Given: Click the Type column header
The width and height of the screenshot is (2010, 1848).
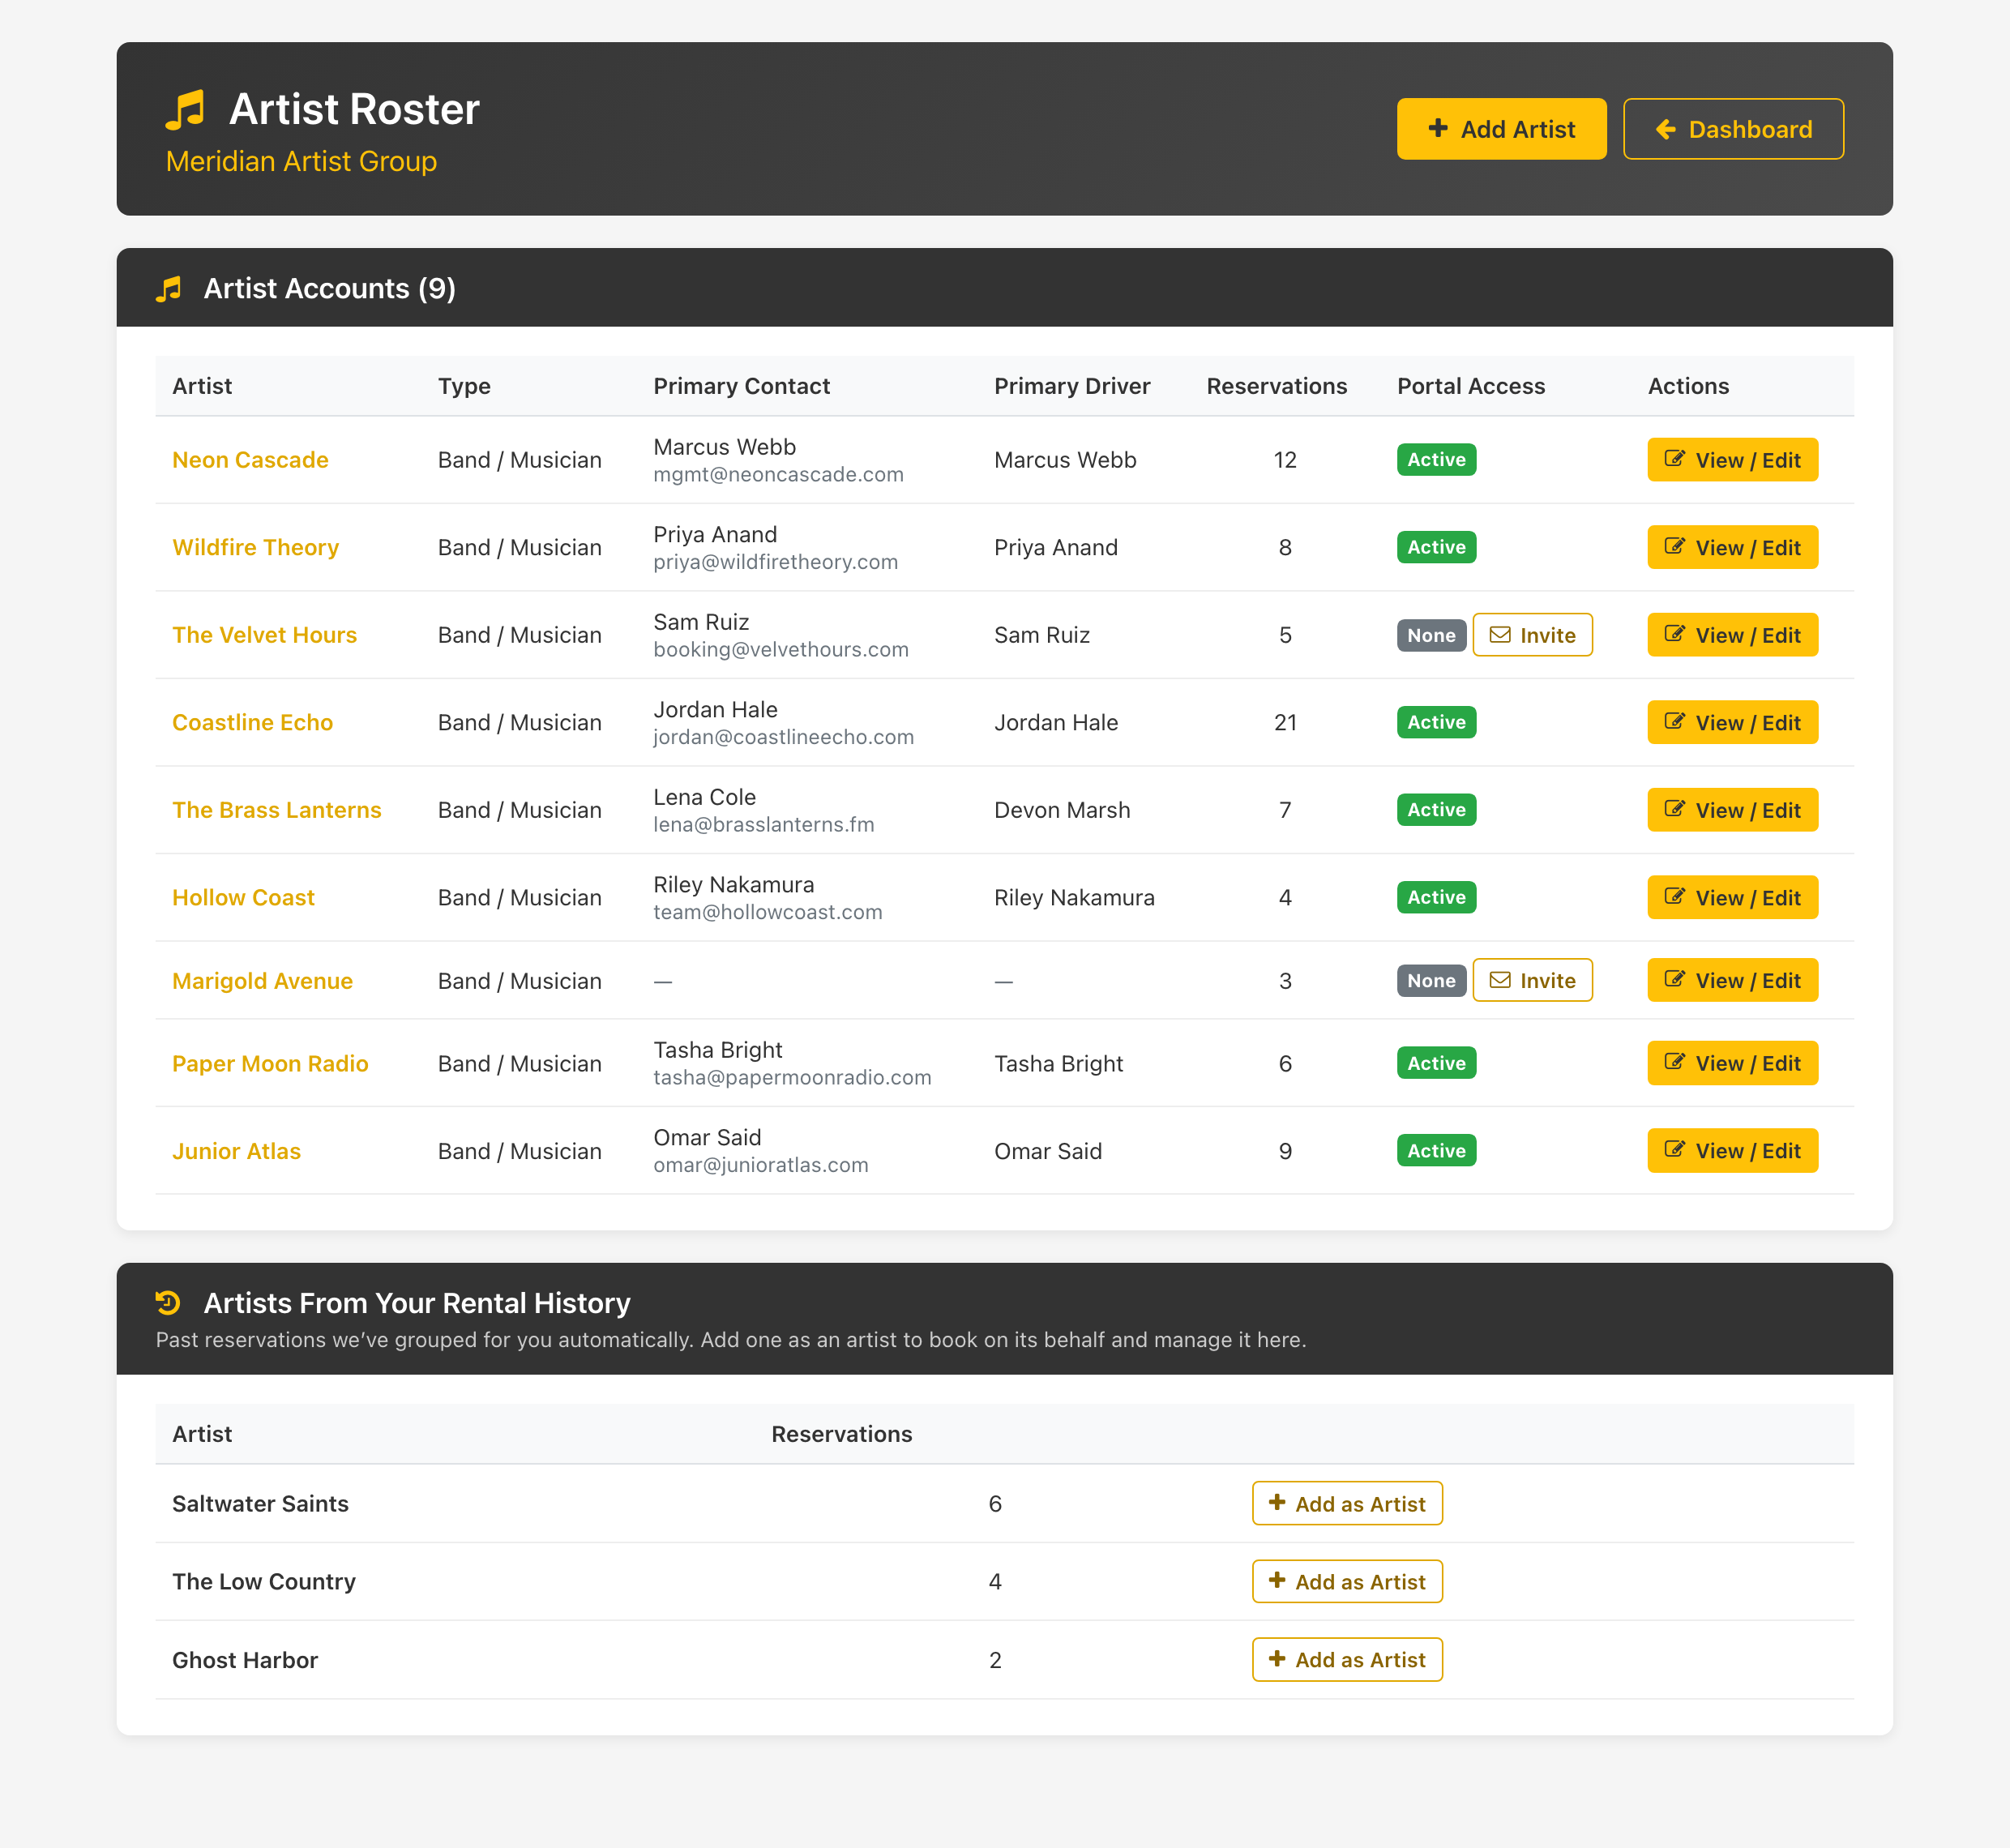Looking at the screenshot, I should coord(464,386).
